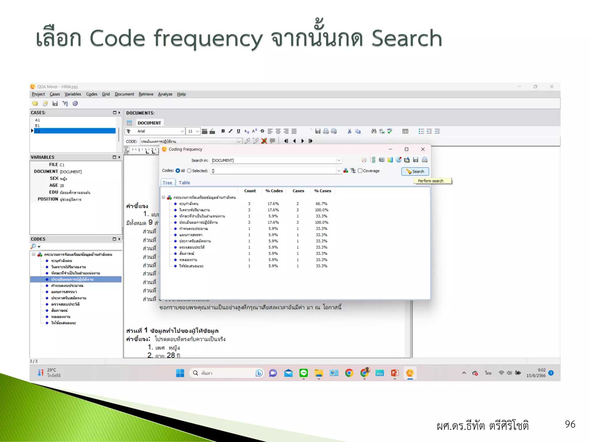Image resolution: width=590 pixels, height=442 pixels.
Task: Click the spell check icon
Action: [x=390, y=131]
